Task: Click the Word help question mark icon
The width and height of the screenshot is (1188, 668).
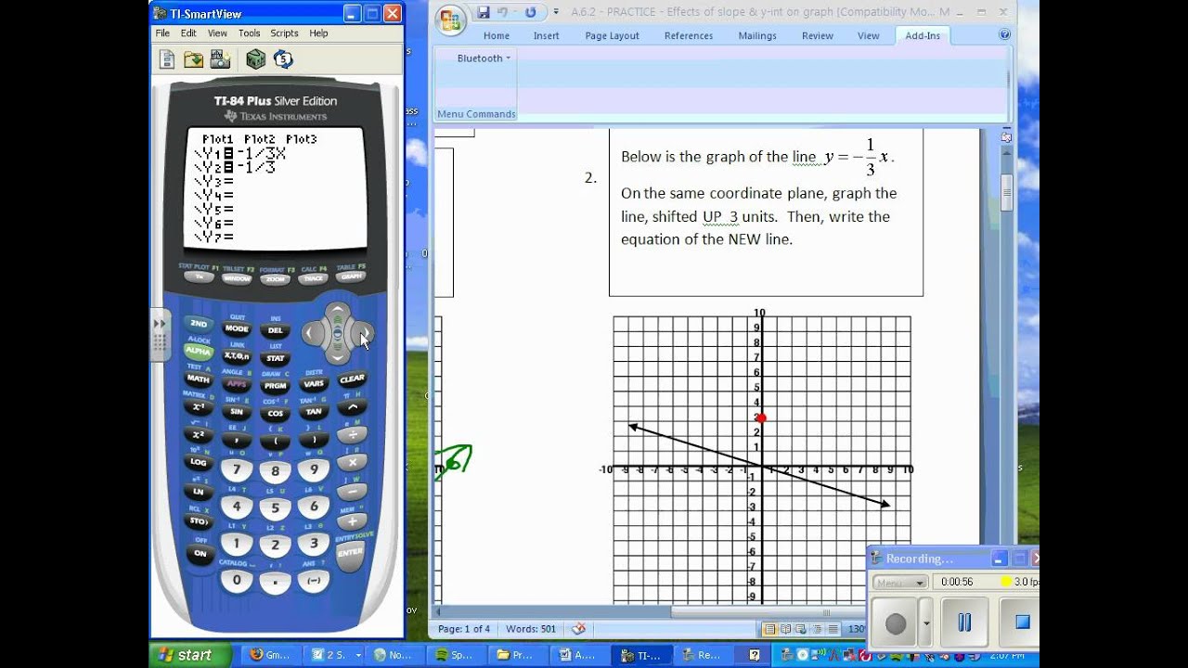Action: pos(1004,34)
